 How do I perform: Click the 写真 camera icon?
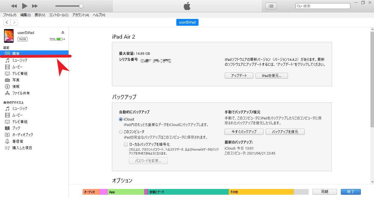7,80
